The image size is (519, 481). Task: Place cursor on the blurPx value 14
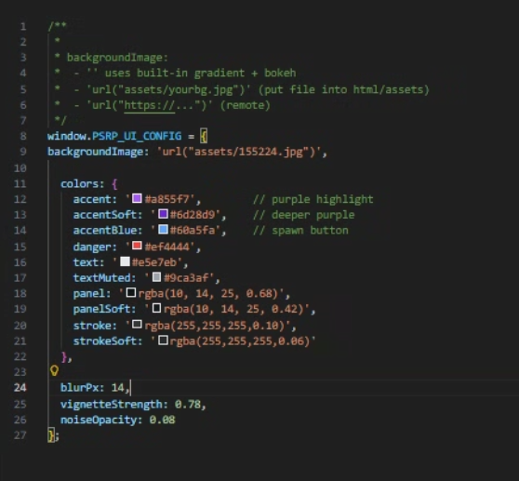[x=117, y=387]
